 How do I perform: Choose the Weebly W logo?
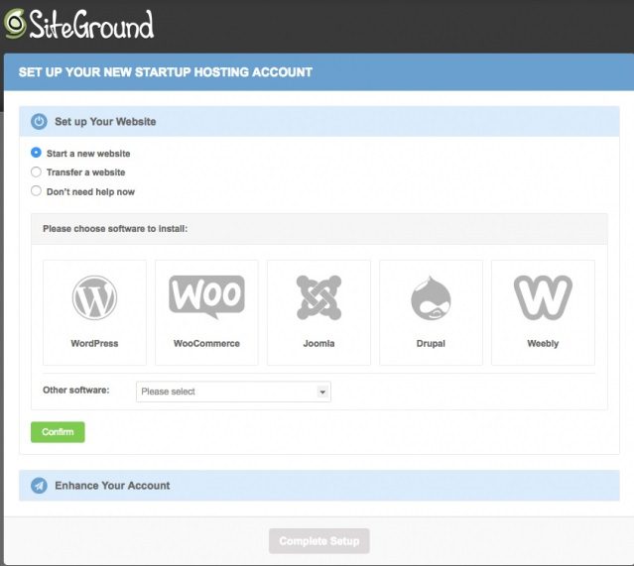tap(543, 297)
